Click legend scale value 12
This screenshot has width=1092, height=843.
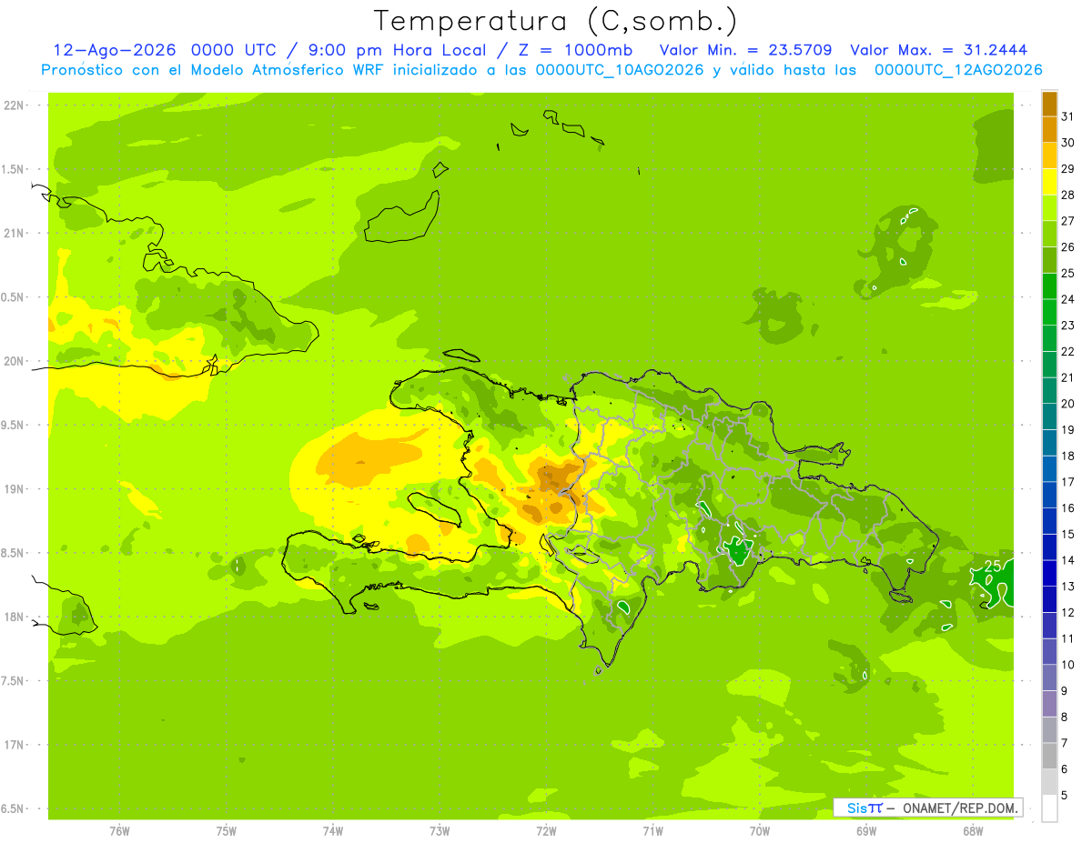tap(1068, 612)
